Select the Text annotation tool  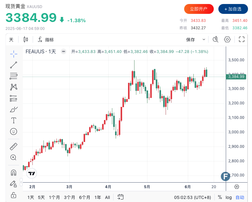coord(14,120)
